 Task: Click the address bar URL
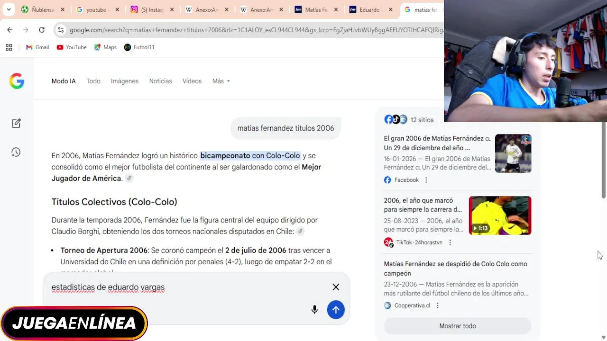click(x=256, y=30)
